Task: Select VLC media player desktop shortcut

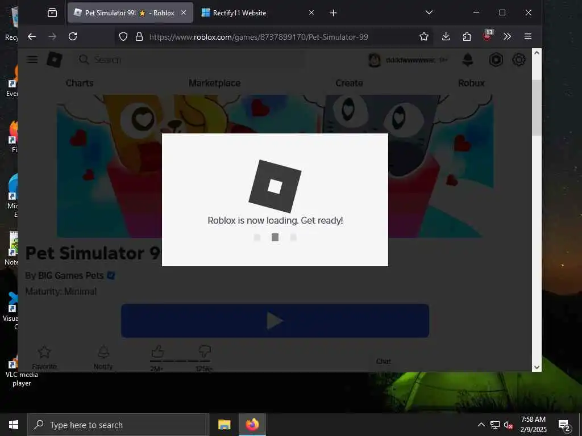Action: point(21,371)
